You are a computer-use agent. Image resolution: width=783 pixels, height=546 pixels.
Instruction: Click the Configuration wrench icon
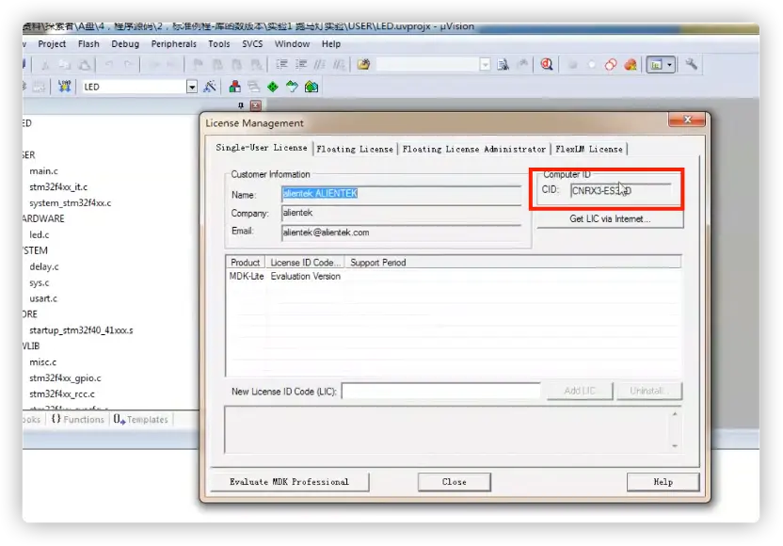[691, 64]
